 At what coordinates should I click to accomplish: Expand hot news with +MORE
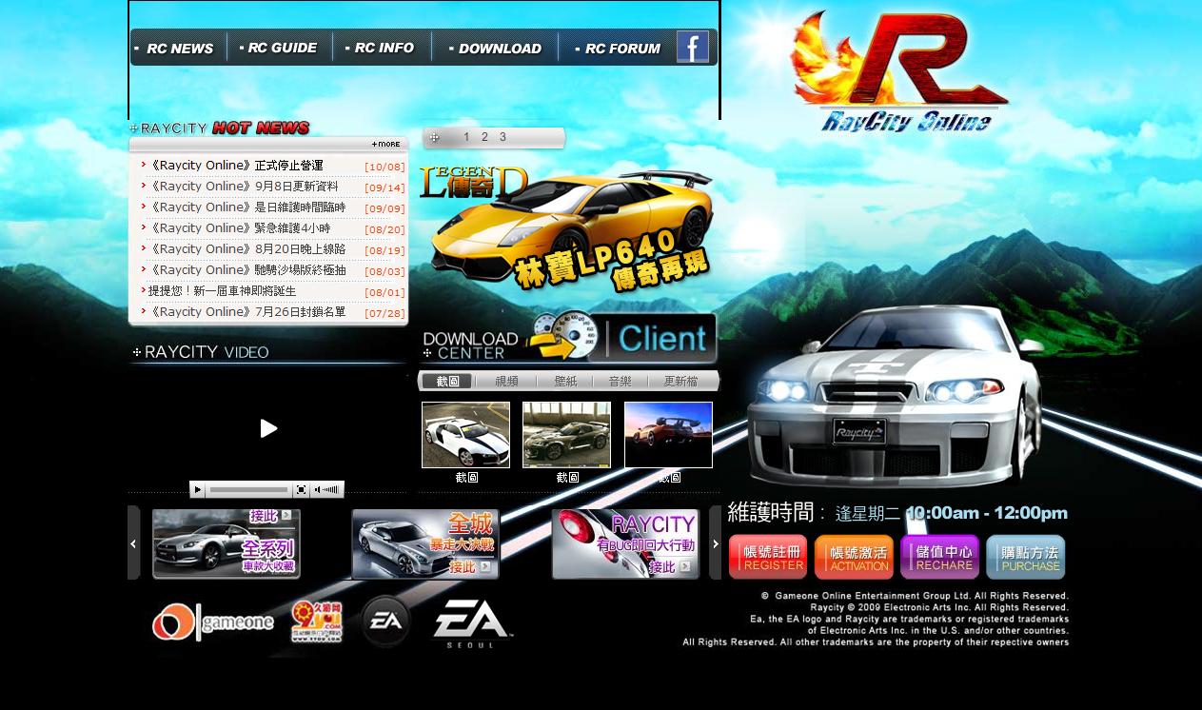(x=386, y=145)
